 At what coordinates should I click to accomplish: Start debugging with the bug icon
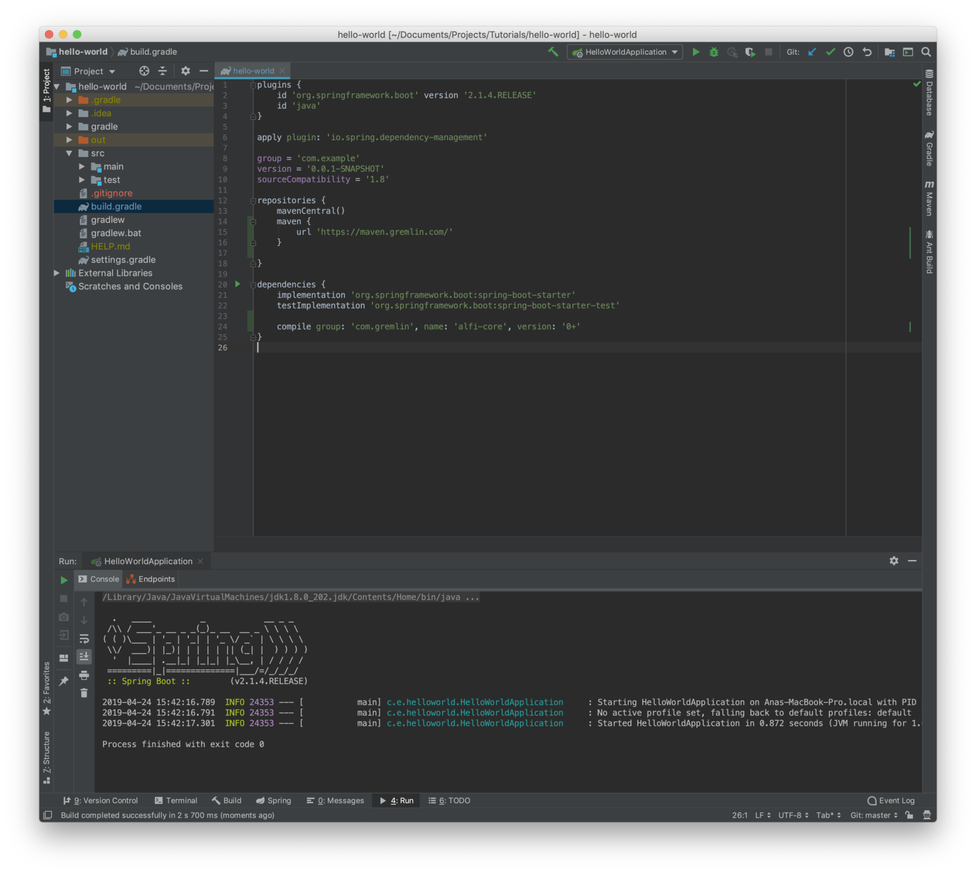(x=714, y=52)
